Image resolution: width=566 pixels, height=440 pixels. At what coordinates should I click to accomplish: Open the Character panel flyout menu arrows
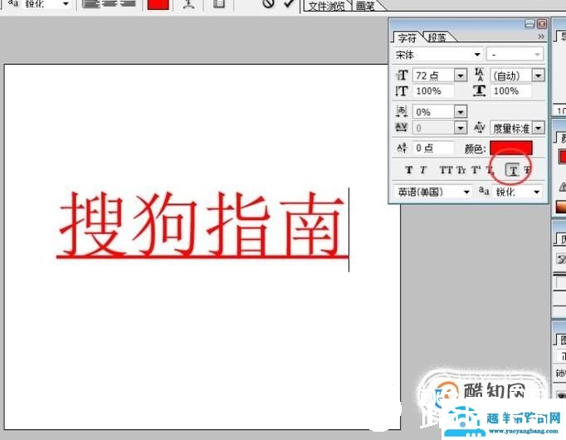(541, 37)
